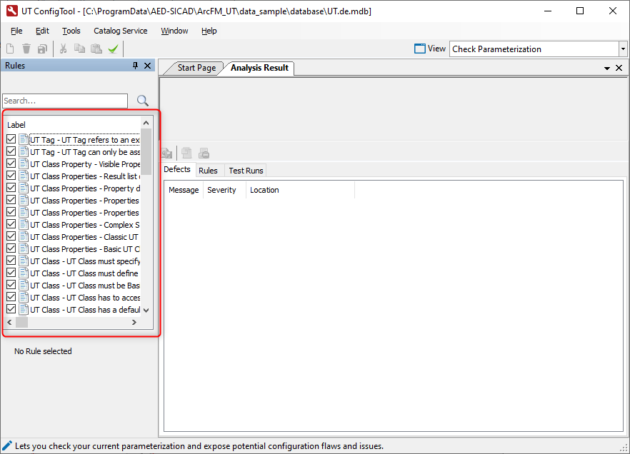Toggle checkbox for 'UT Class has to acces'
Screen dimensions: 630x454
coord(11,297)
